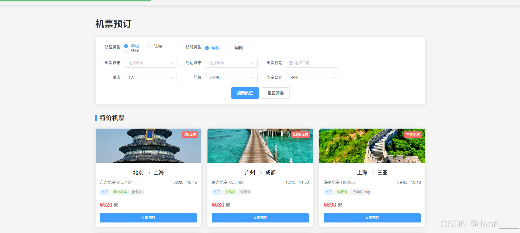Image resolution: width=520 pixels, height=233 pixels.
Task: Click the calendar icon in the date field
Action: tap(291, 63)
